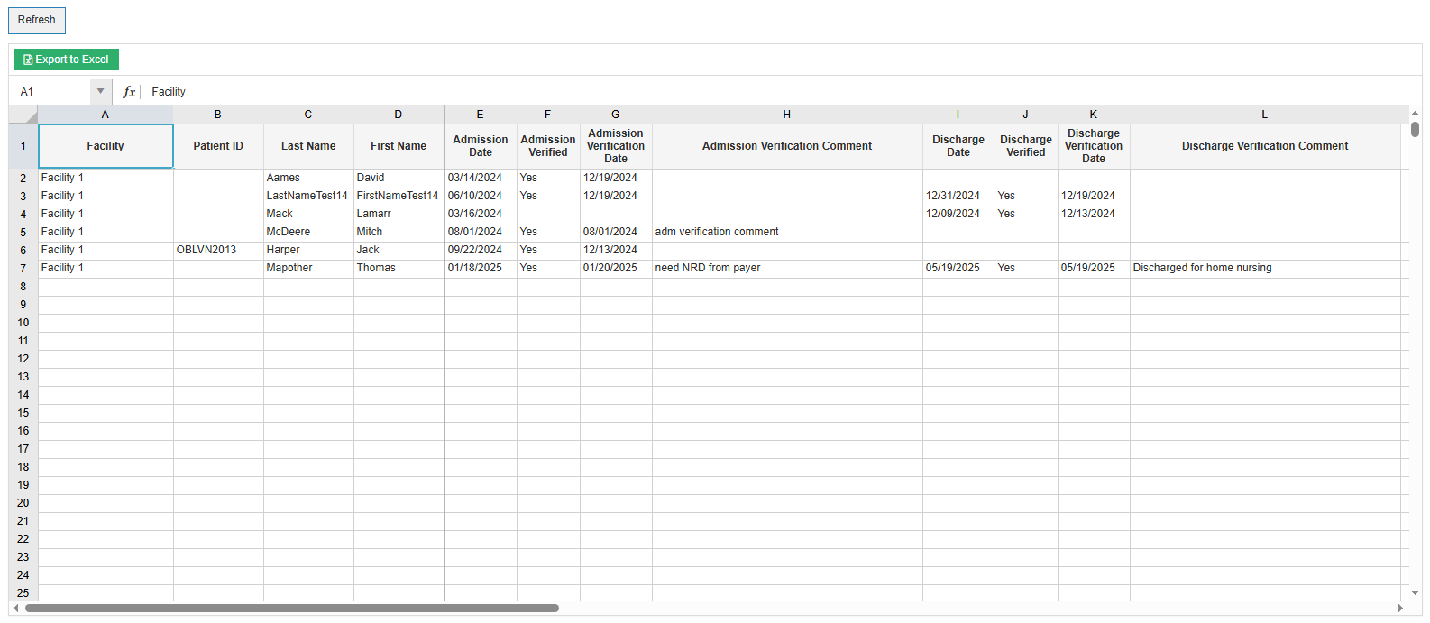Click Export to Excel button
Screen dimensions: 1430x623
[66, 60]
